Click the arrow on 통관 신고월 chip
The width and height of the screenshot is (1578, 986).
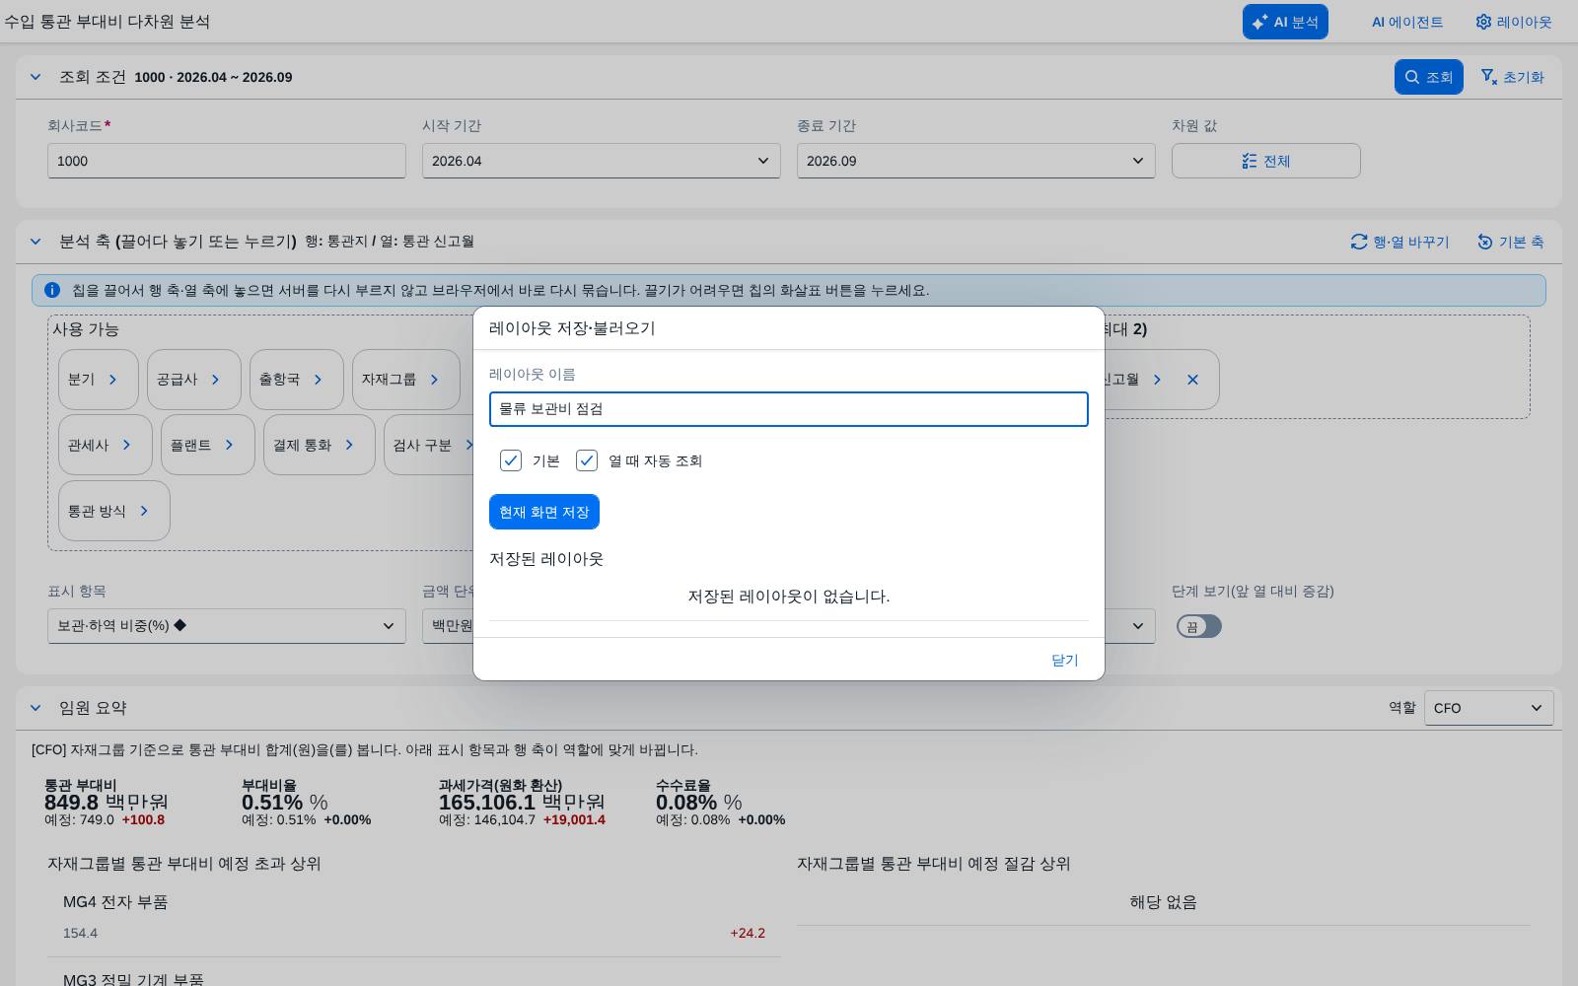pyautogui.click(x=1157, y=380)
